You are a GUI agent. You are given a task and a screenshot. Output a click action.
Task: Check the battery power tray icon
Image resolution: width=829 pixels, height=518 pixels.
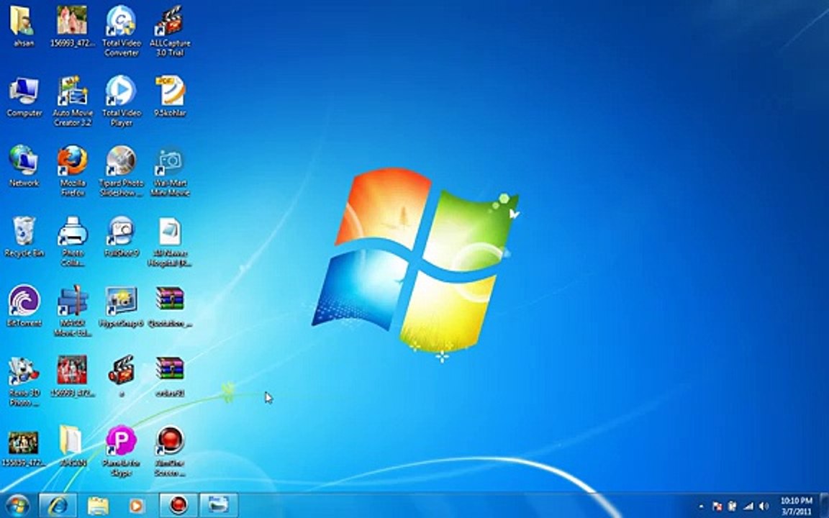(x=733, y=506)
